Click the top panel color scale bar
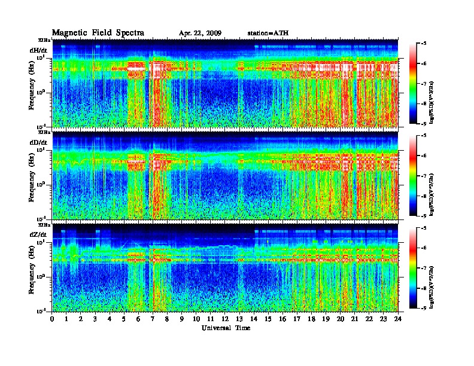Viewport: 474px width, 366px height. pos(413,84)
